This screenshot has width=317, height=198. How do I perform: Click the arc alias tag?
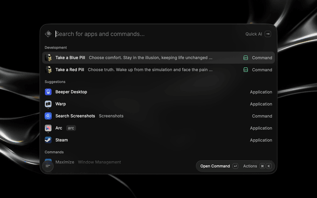tap(71, 128)
